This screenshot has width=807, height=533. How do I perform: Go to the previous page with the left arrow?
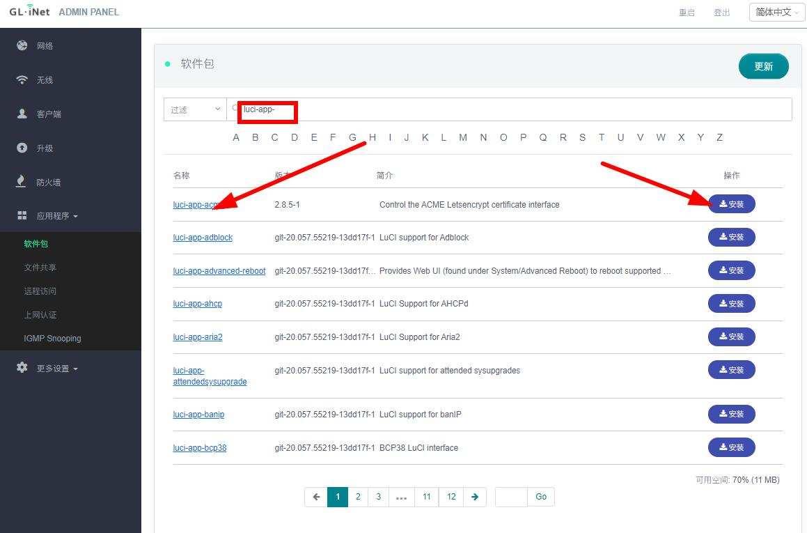tap(316, 497)
